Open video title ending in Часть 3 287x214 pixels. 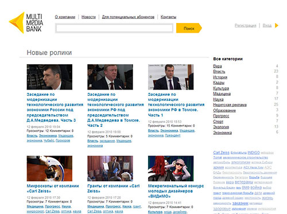(55, 107)
